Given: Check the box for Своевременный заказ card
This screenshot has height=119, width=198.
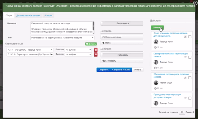Looking at the screenshot, I should pos(190,57).
